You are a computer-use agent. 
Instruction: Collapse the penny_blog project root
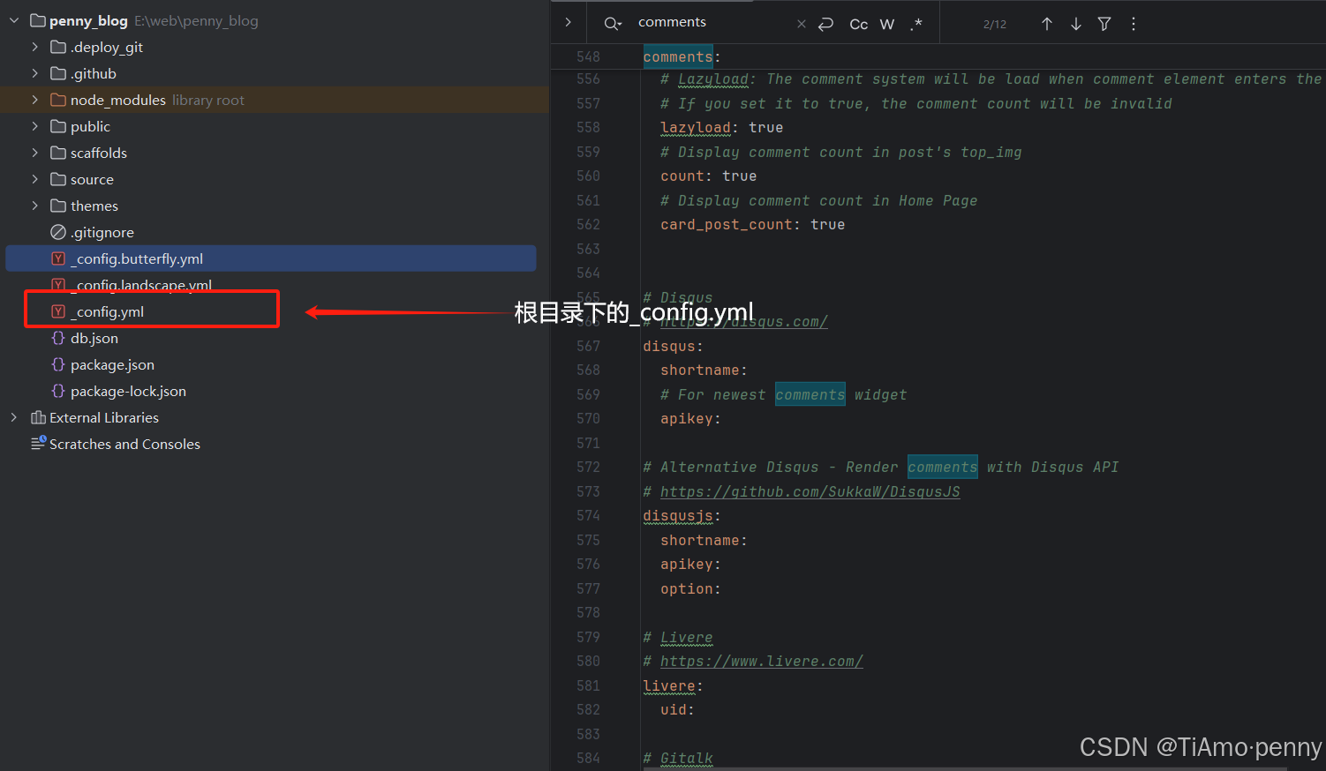tap(14, 20)
